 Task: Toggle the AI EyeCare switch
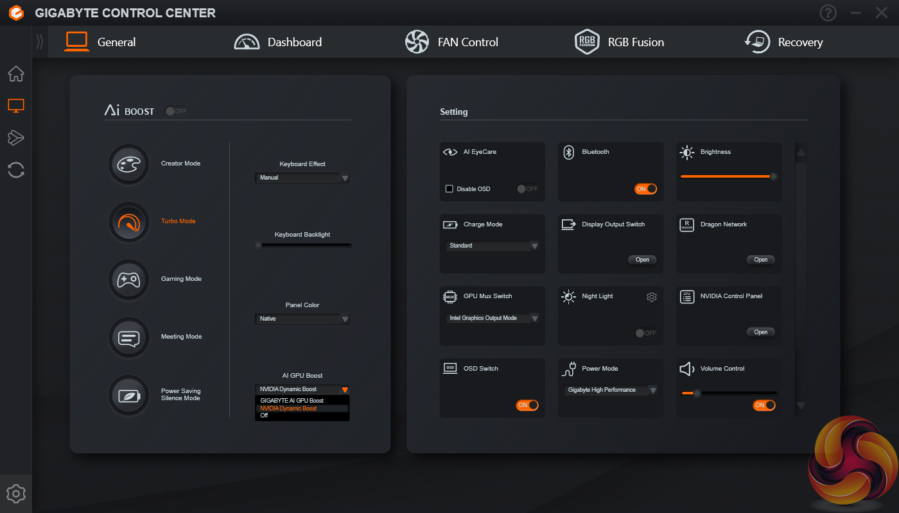pos(527,189)
